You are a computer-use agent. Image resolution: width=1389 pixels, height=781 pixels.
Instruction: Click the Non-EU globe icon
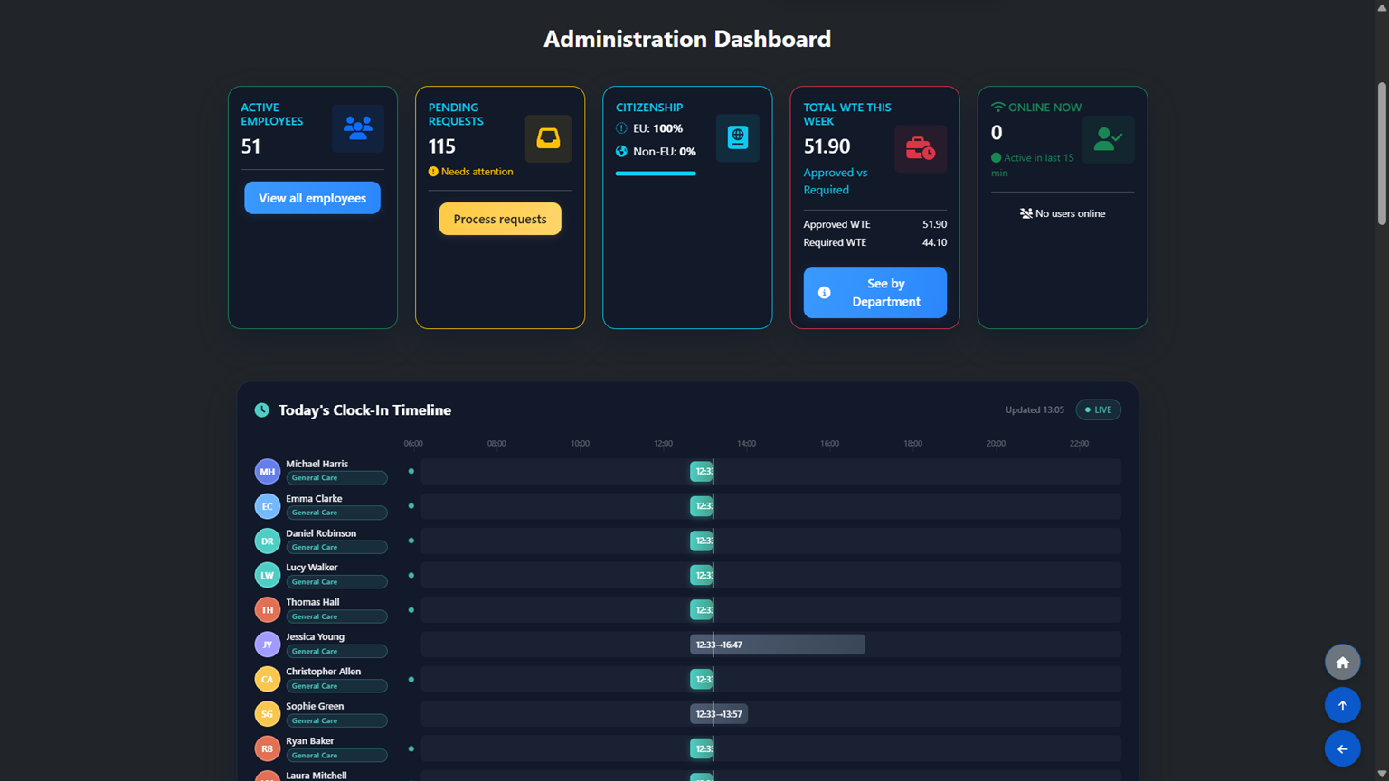coord(621,152)
